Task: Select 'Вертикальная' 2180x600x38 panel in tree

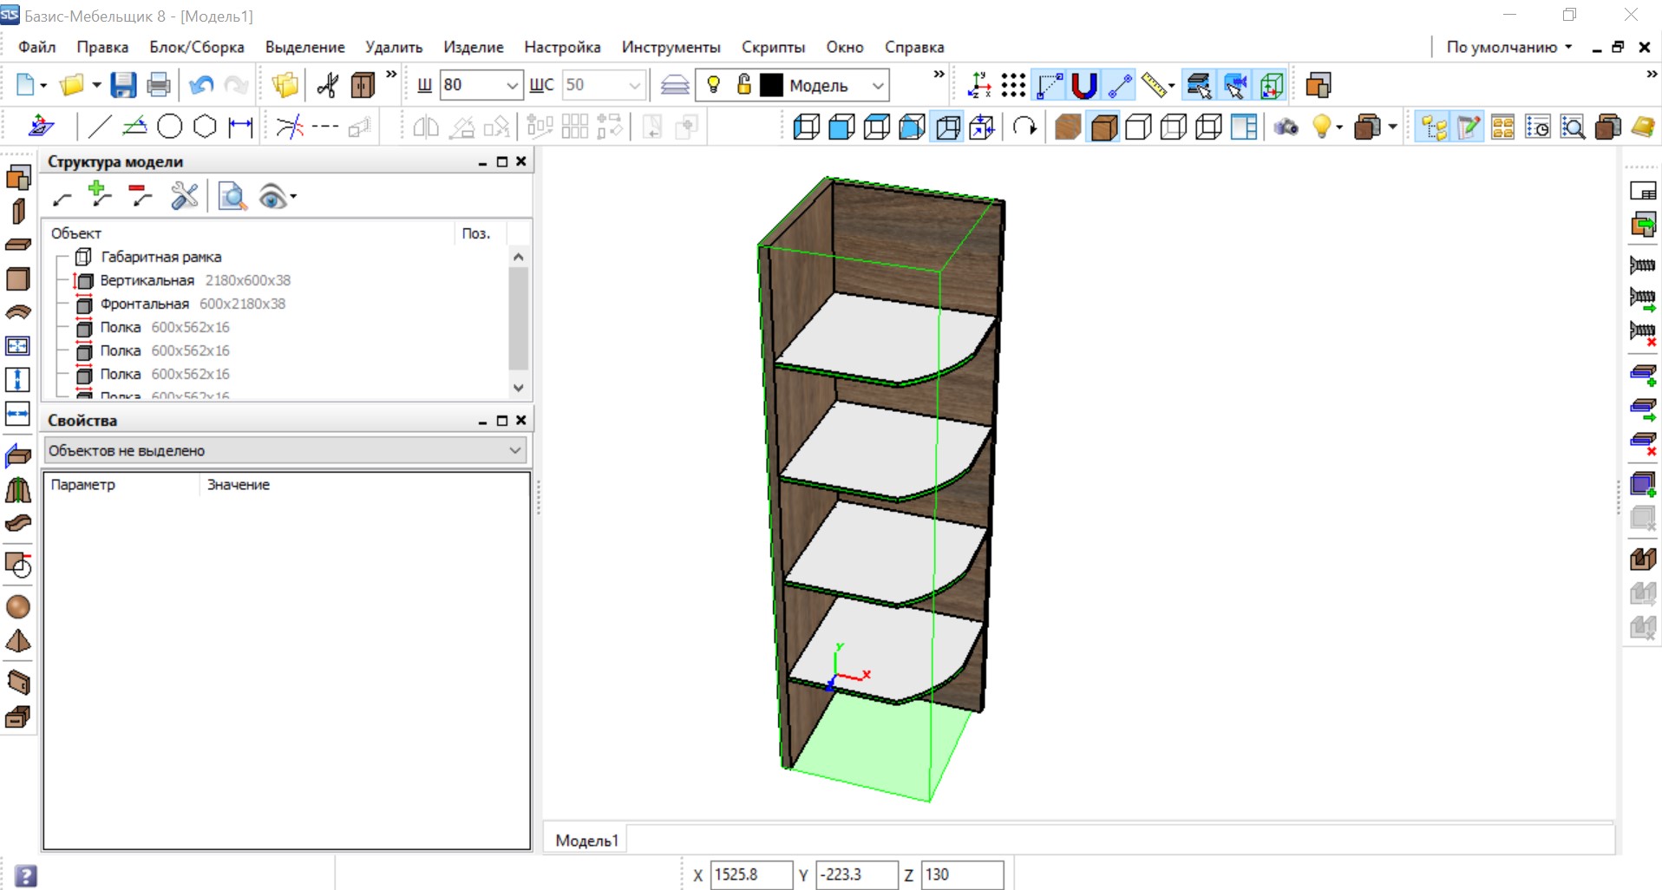Action: 147,280
